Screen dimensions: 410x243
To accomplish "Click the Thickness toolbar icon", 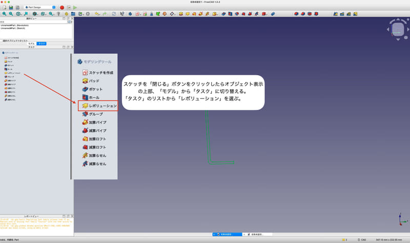I will point(316,14).
